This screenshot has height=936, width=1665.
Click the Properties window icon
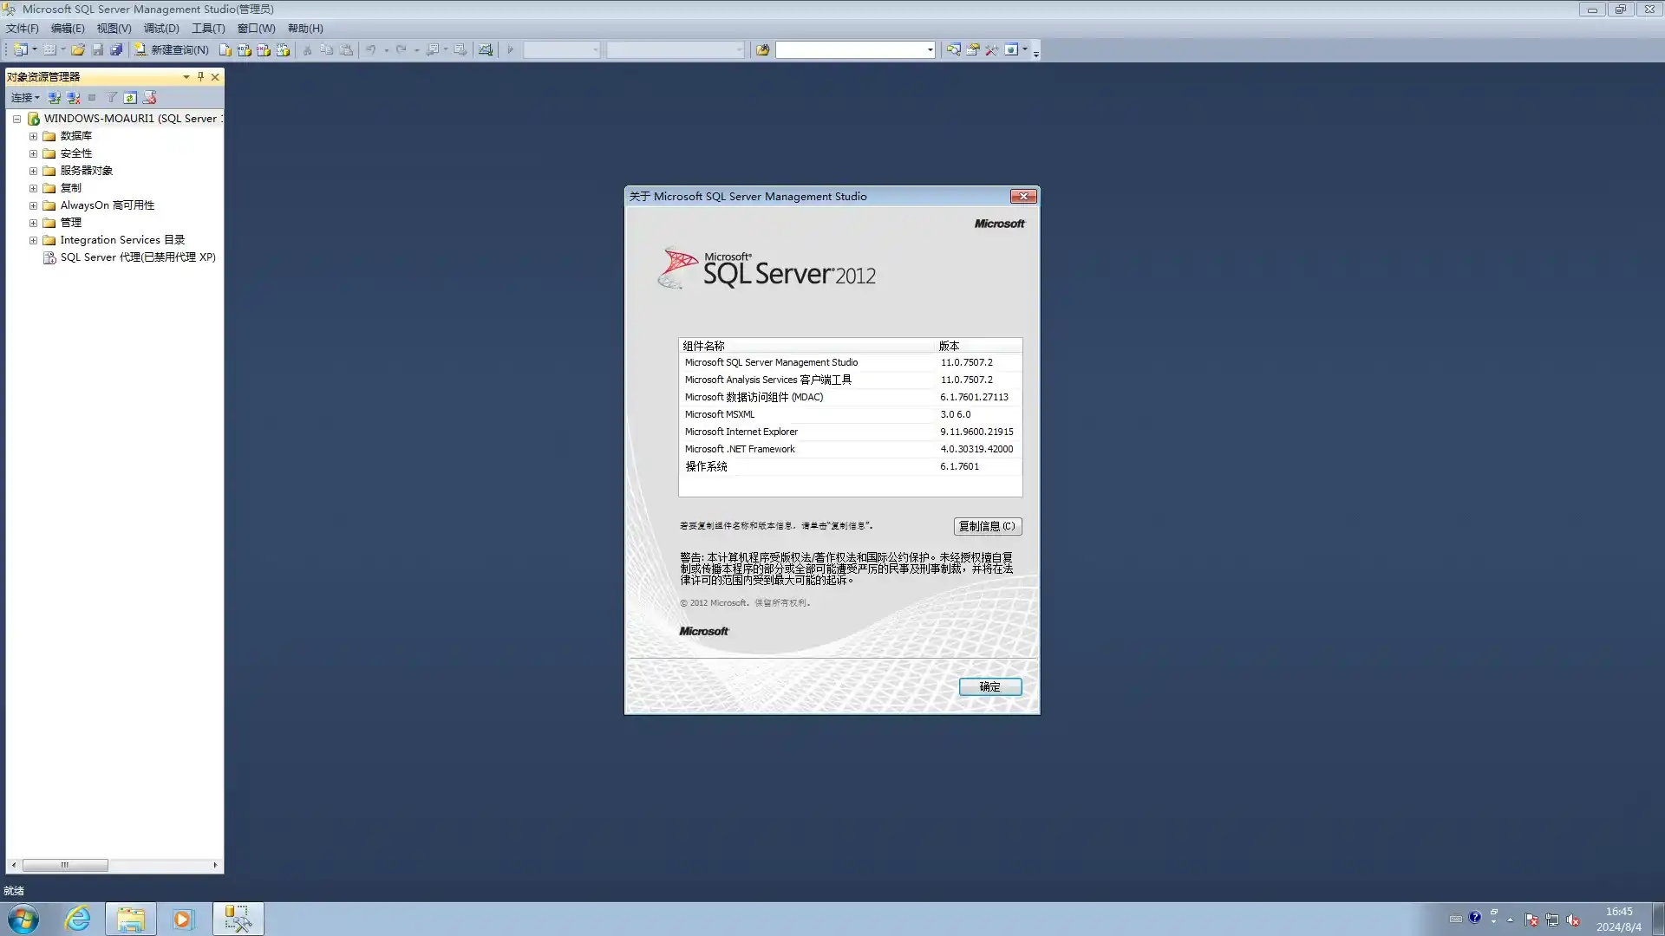(x=972, y=50)
